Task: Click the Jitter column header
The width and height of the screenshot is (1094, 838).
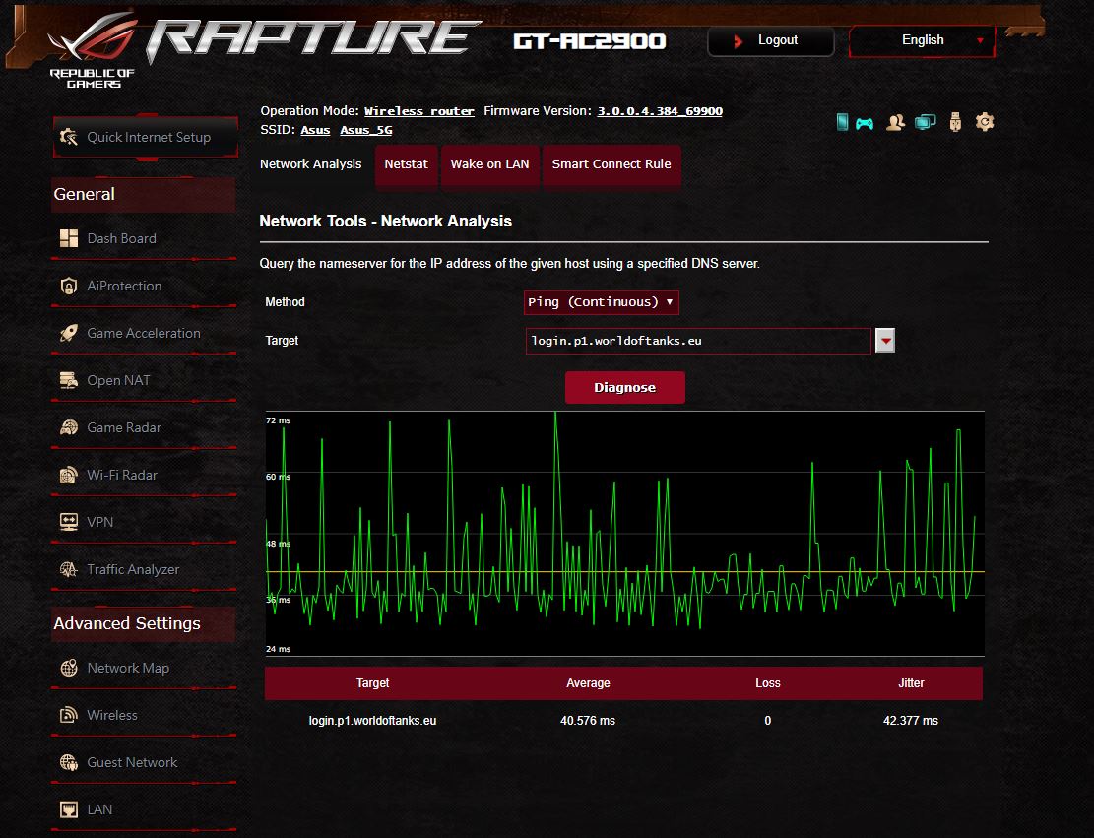Action: click(911, 683)
